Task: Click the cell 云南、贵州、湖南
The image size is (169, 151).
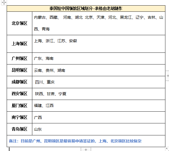Action: coord(99,70)
